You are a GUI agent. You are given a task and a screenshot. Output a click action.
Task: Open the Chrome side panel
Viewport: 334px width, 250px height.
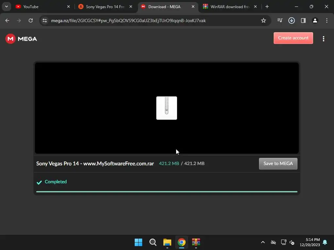point(303,21)
